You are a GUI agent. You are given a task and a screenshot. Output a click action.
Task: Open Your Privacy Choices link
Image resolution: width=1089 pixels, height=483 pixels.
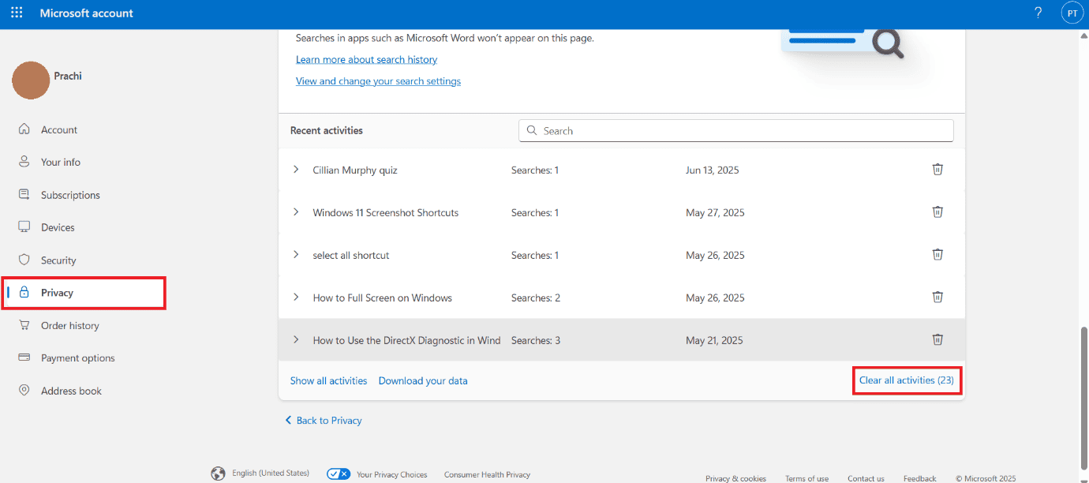pyautogui.click(x=391, y=475)
